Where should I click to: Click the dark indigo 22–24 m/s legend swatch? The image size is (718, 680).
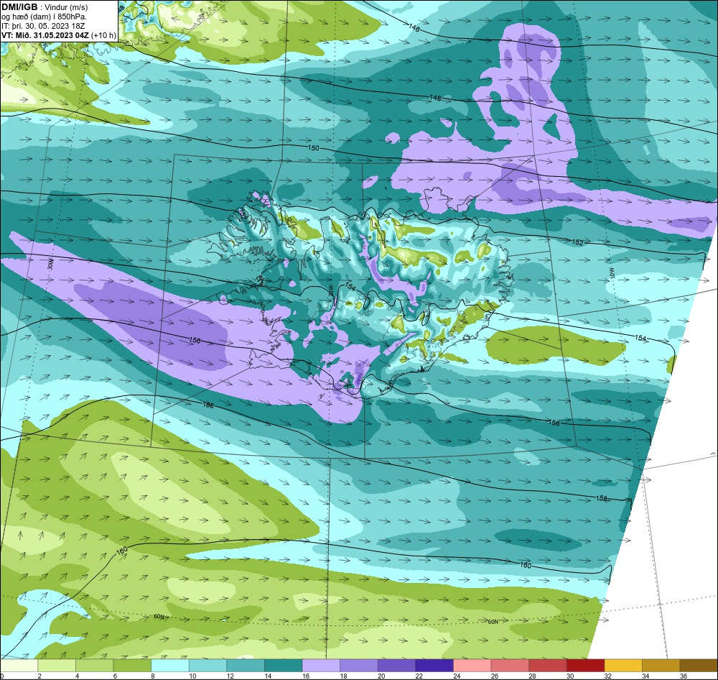click(x=434, y=666)
